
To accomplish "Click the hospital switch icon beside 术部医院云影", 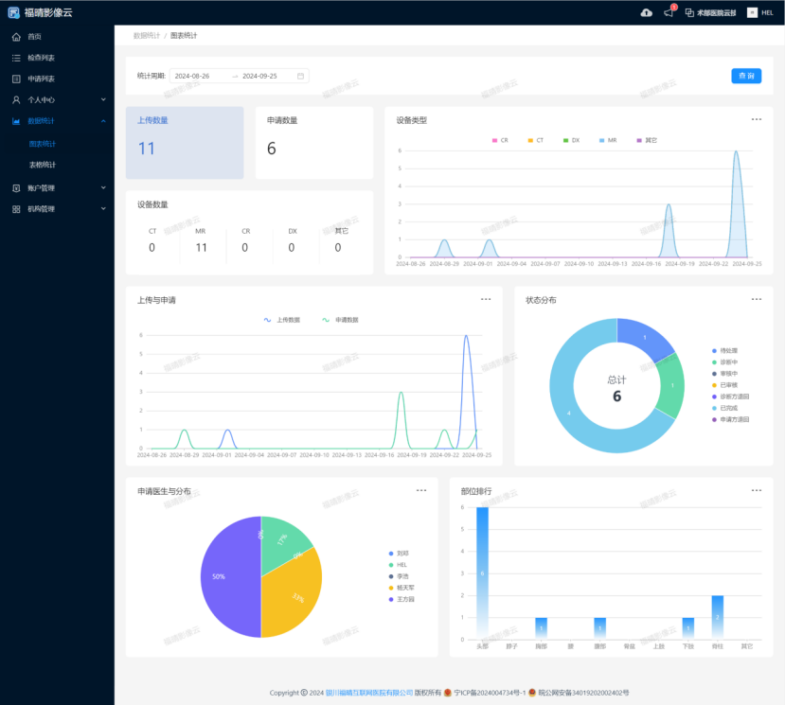I will pyautogui.click(x=689, y=12).
